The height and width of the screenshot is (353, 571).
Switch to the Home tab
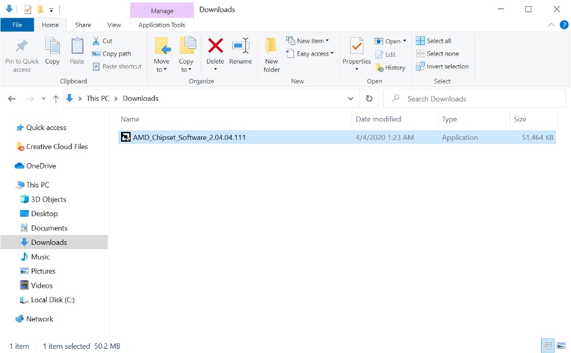click(x=50, y=25)
